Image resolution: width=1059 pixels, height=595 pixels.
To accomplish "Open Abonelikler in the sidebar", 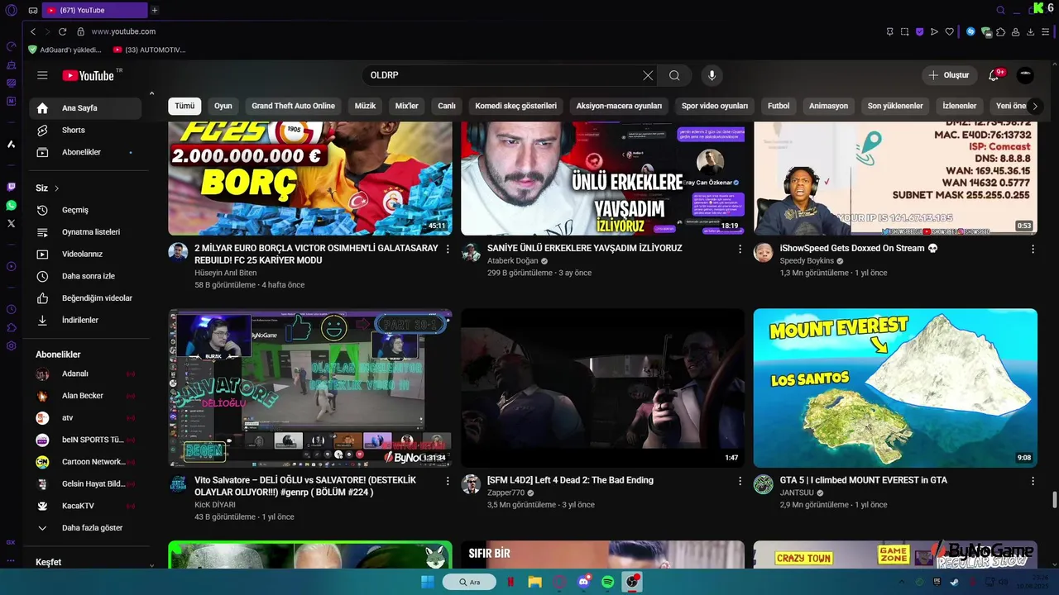I will 85,152.
